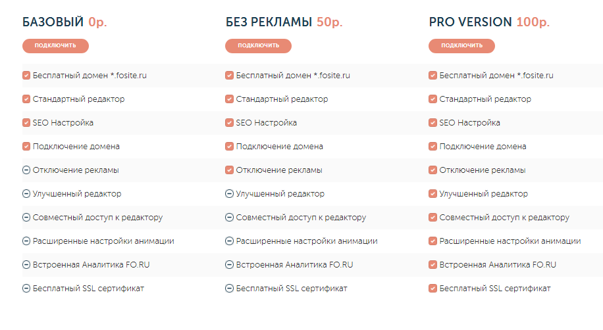The width and height of the screenshot is (603, 330).
Task: Click Подключить button under PRO VERSION plan
Action: coord(461,46)
